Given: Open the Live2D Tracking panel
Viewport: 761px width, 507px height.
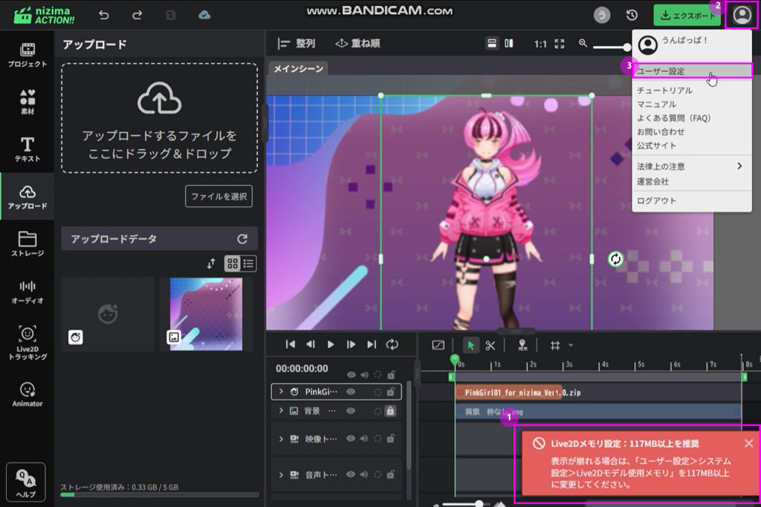Looking at the screenshot, I should click(x=27, y=342).
